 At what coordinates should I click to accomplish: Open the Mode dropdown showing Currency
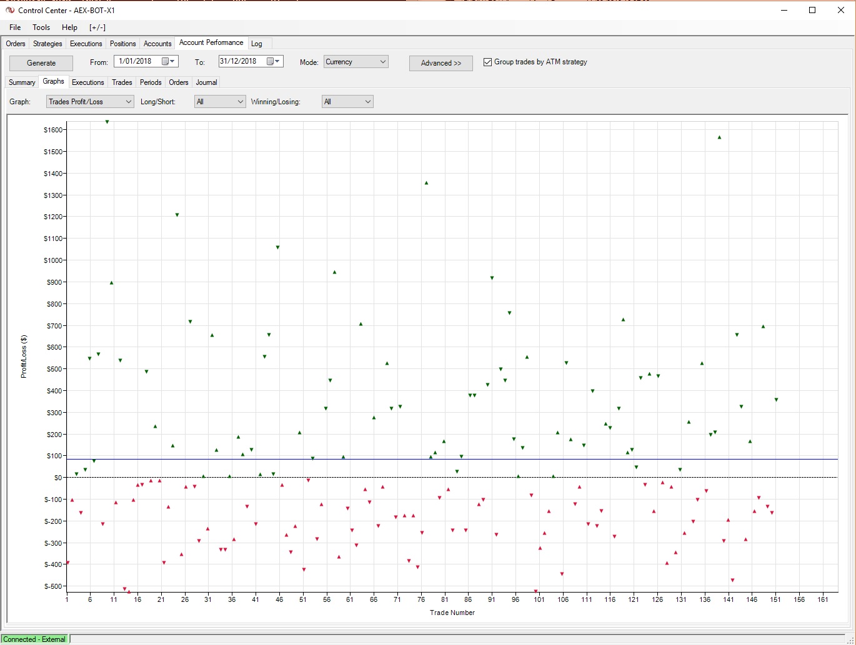356,62
